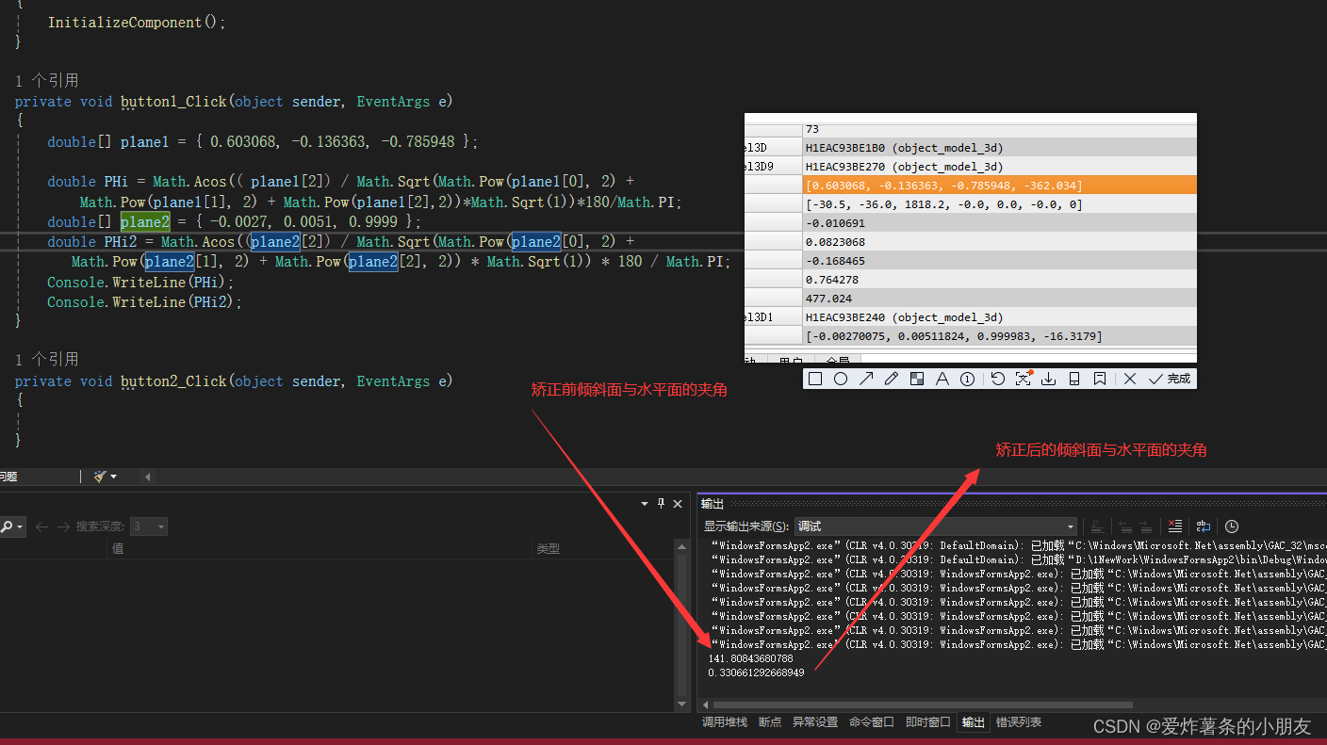Click the clock timestamp icon in Output toolbar
The image size is (1327, 745).
click(1232, 526)
